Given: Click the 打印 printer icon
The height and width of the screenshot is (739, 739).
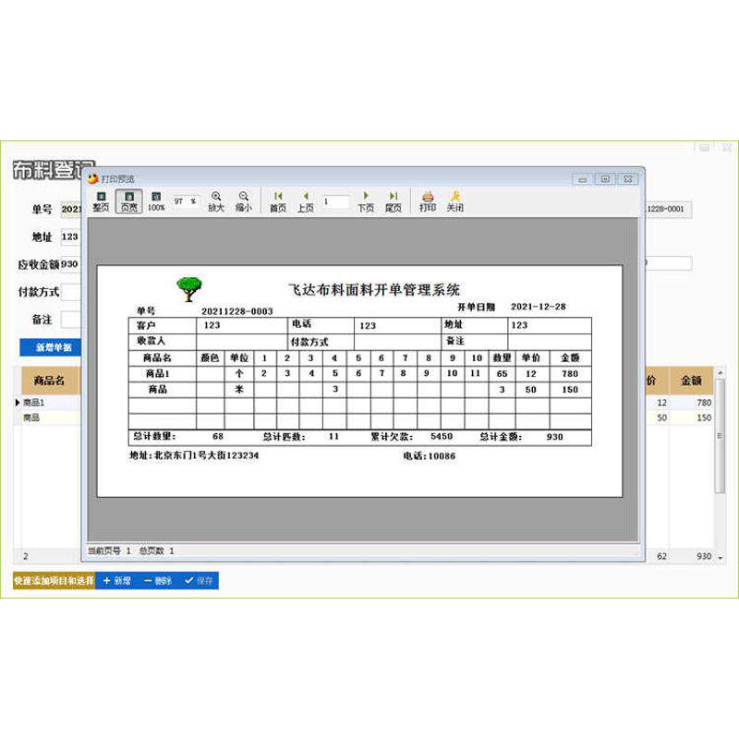Looking at the screenshot, I should click(x=428, y=201).
